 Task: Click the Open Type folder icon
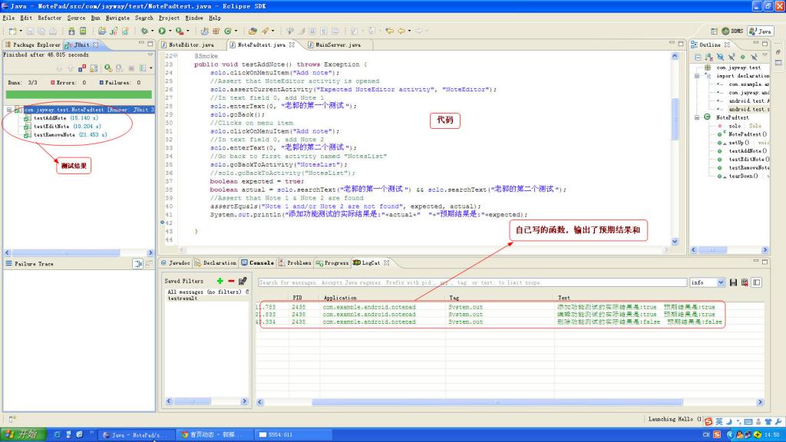coord(253,31)
